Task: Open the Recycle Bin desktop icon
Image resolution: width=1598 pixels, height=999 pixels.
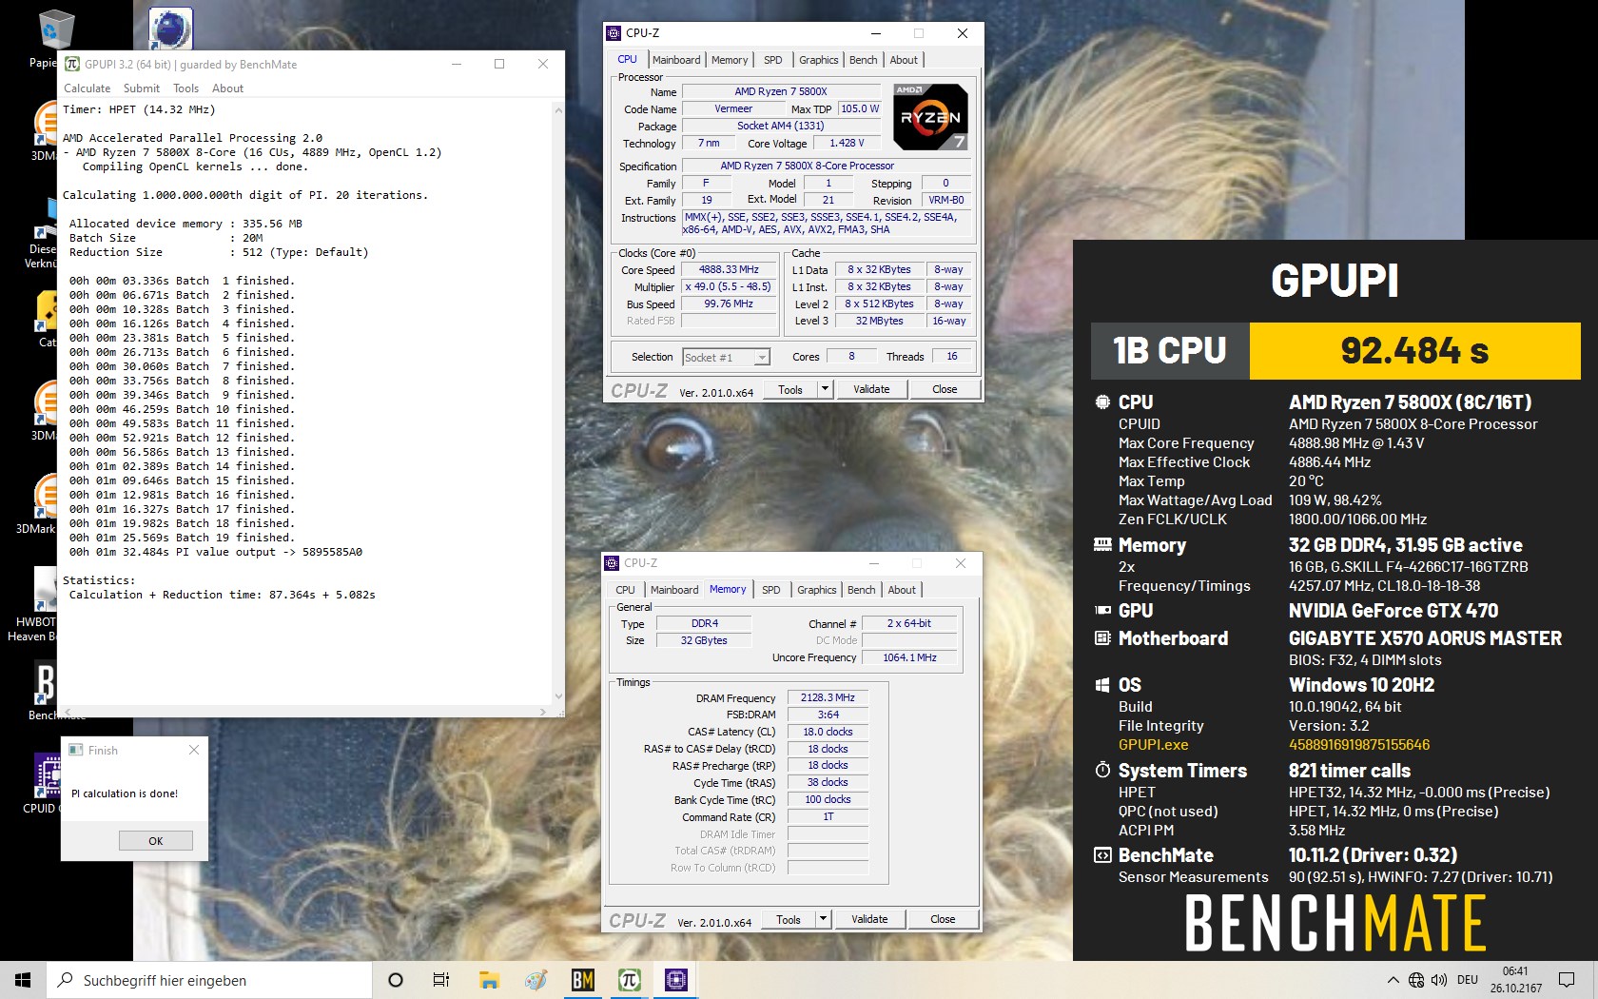Action: pos(56,30)
